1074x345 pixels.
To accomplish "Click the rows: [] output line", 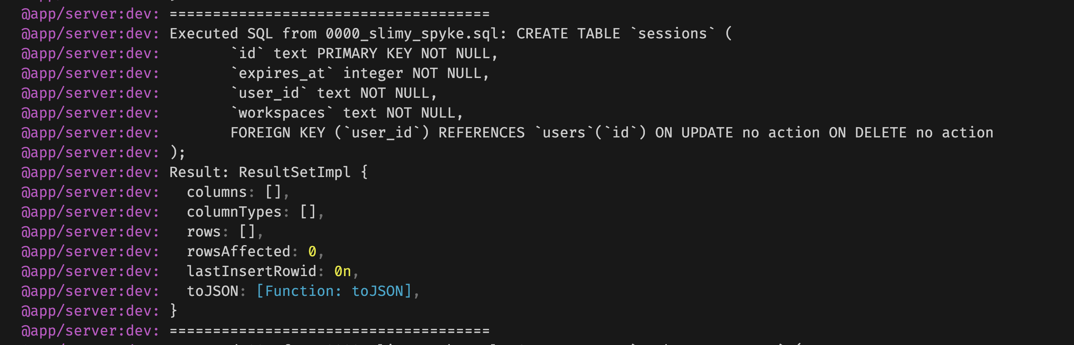I will [225, 232].
